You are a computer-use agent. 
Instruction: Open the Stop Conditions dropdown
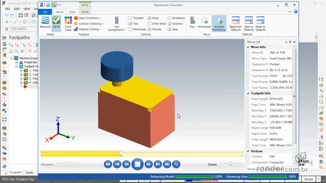pos(88,18)
